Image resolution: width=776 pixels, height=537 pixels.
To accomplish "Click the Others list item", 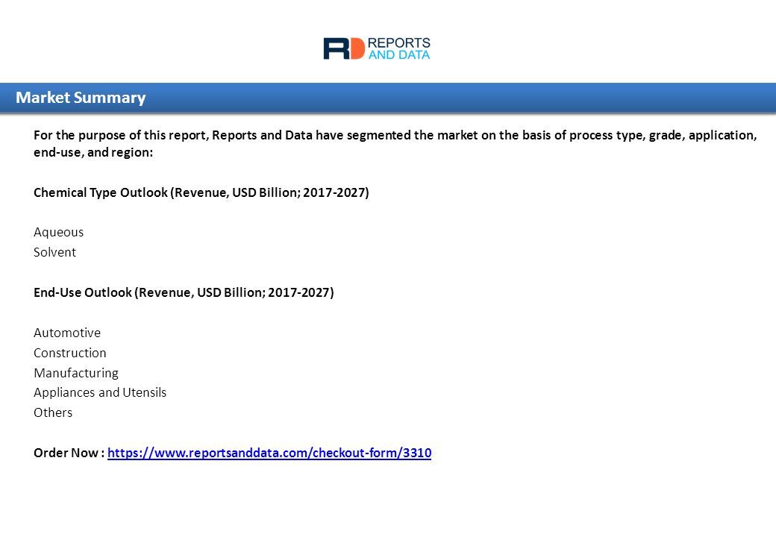I will click(53, 412).
